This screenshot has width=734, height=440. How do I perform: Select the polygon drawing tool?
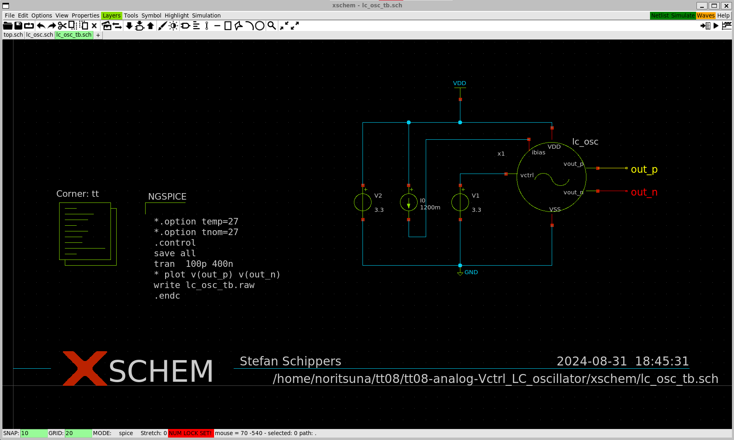[238, 25]
